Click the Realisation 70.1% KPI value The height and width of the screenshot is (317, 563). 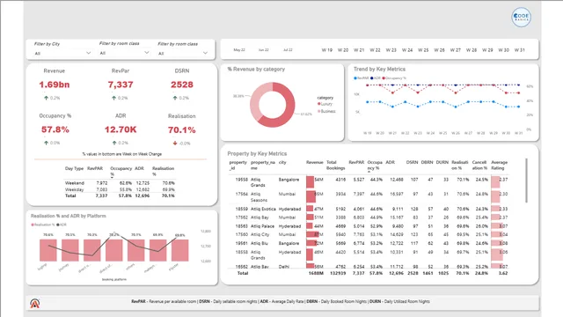tap(182, 129)
